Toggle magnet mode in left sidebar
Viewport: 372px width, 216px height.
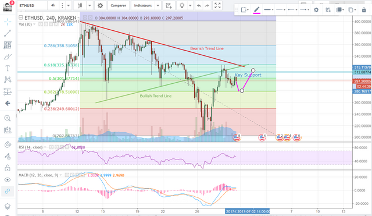pyautogui.click(x=8, y=144)
